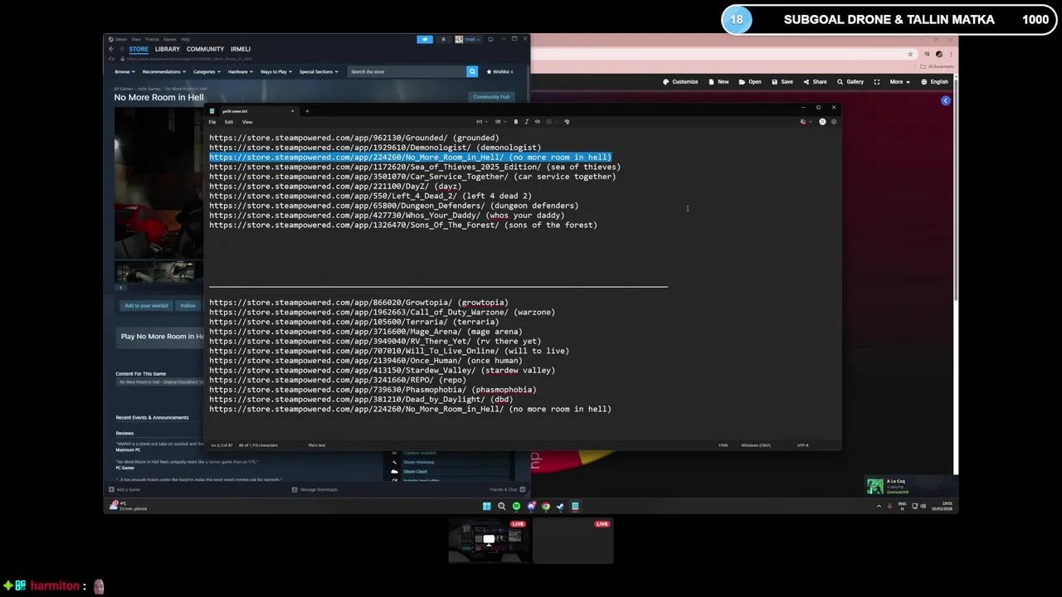Click the browser profile avatar

(939, 54)
